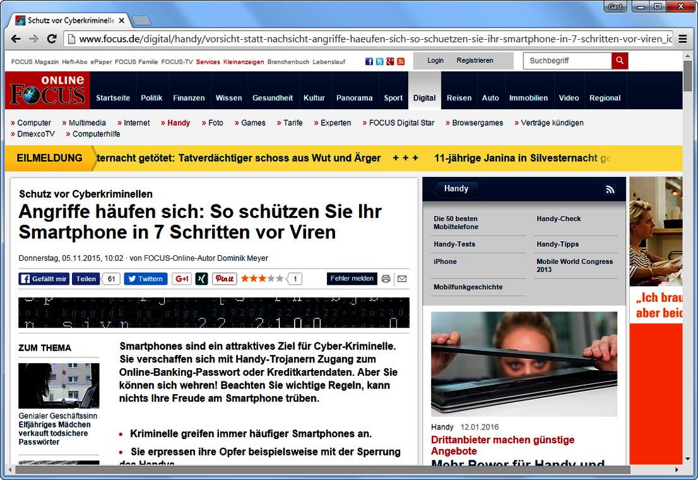Reload the page with the refresh icon
698x480 pixels.
tap(52, 39)
